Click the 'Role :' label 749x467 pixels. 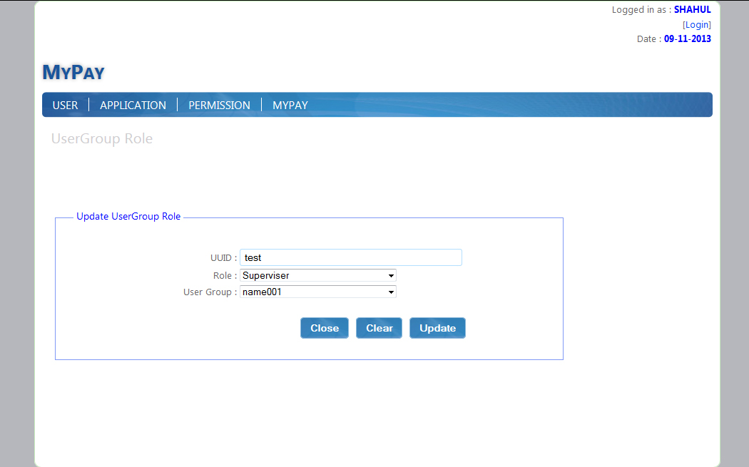click(x=225, y=275)
